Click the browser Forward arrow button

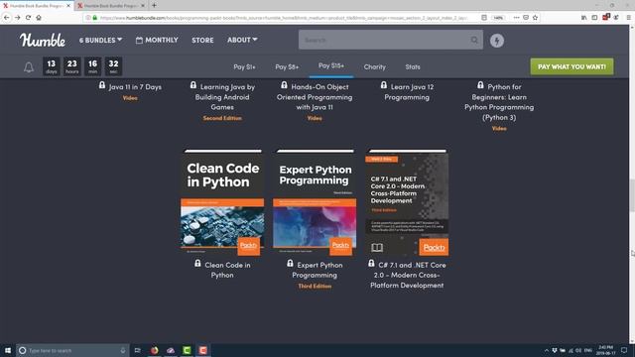tap(18, 18)
